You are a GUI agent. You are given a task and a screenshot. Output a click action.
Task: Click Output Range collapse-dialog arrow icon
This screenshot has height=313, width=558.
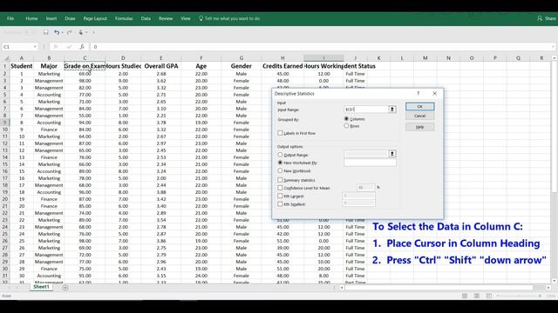[391, 154]
